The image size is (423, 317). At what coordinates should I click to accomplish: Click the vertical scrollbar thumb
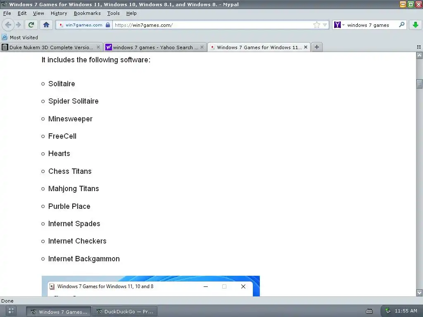[x=419, y=84]
